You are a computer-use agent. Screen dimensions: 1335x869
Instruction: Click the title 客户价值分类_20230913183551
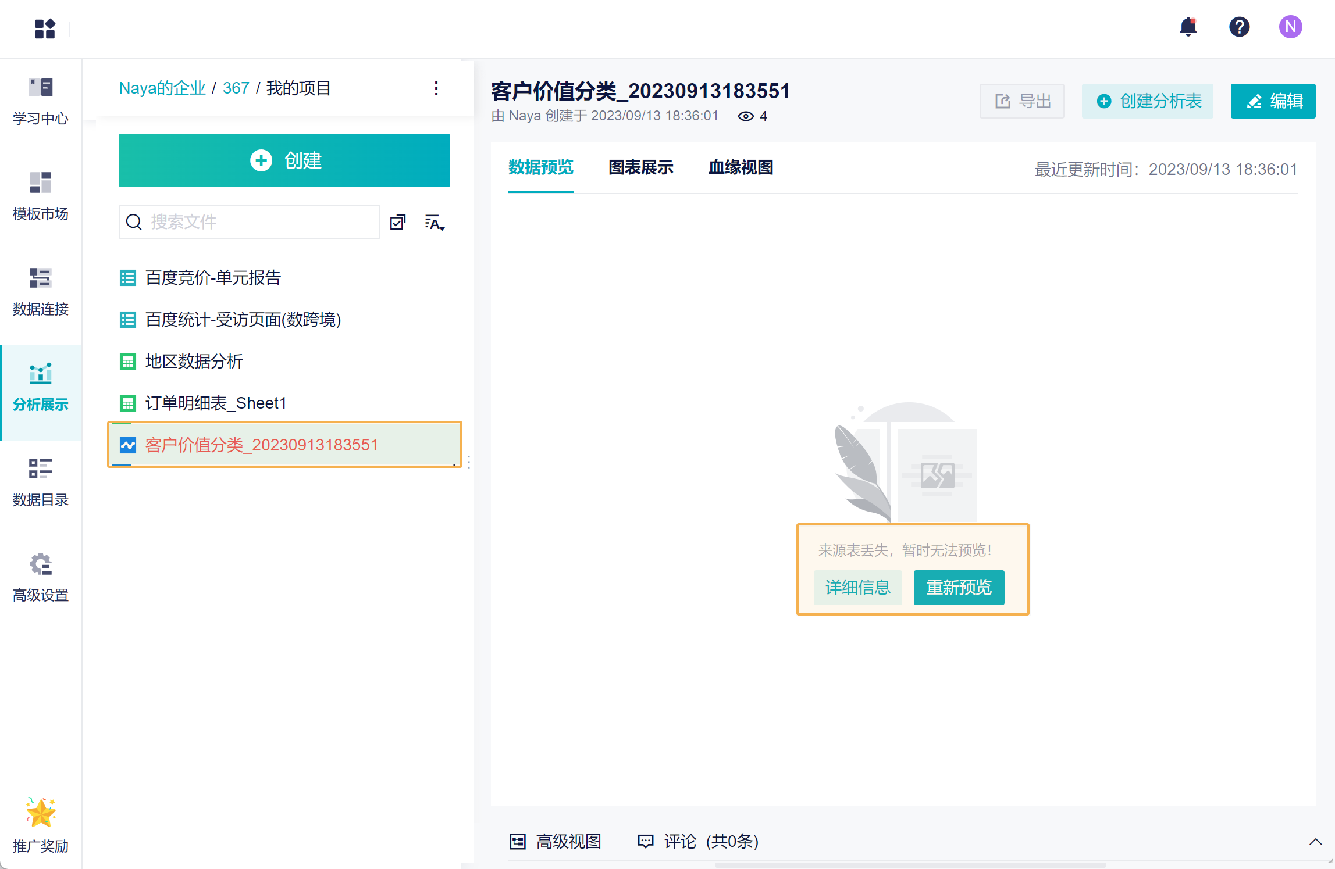point(640,91)
